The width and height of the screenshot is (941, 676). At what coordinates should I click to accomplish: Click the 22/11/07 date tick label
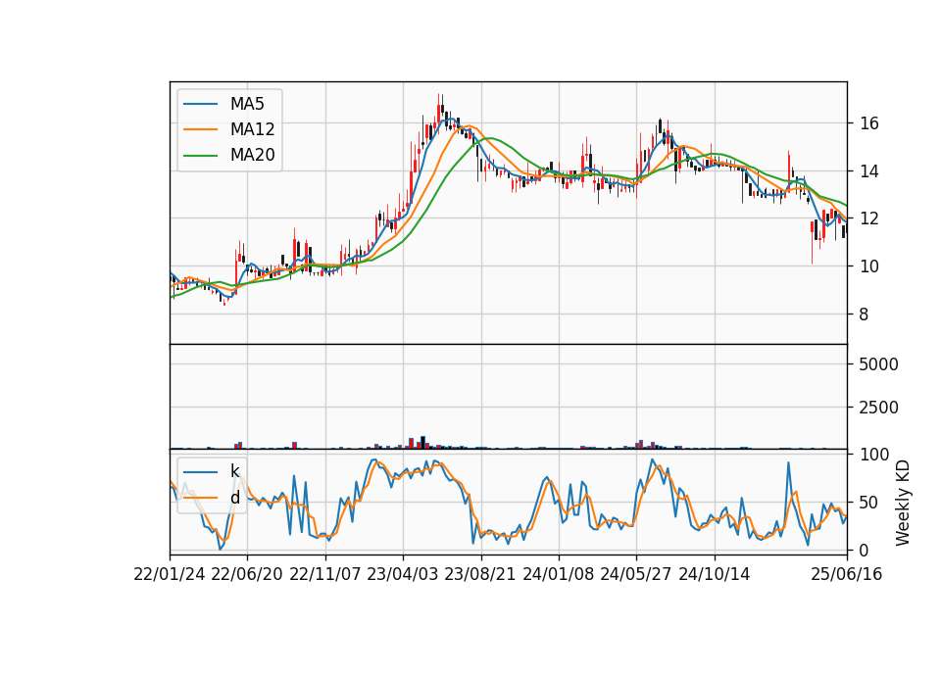(325, 574)
